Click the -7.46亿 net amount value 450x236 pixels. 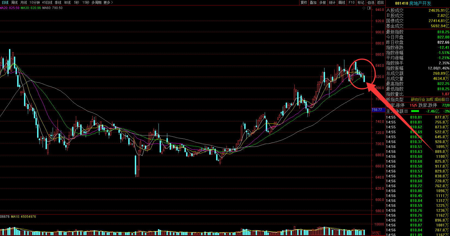pyautogui.click(x=433, y=111)
